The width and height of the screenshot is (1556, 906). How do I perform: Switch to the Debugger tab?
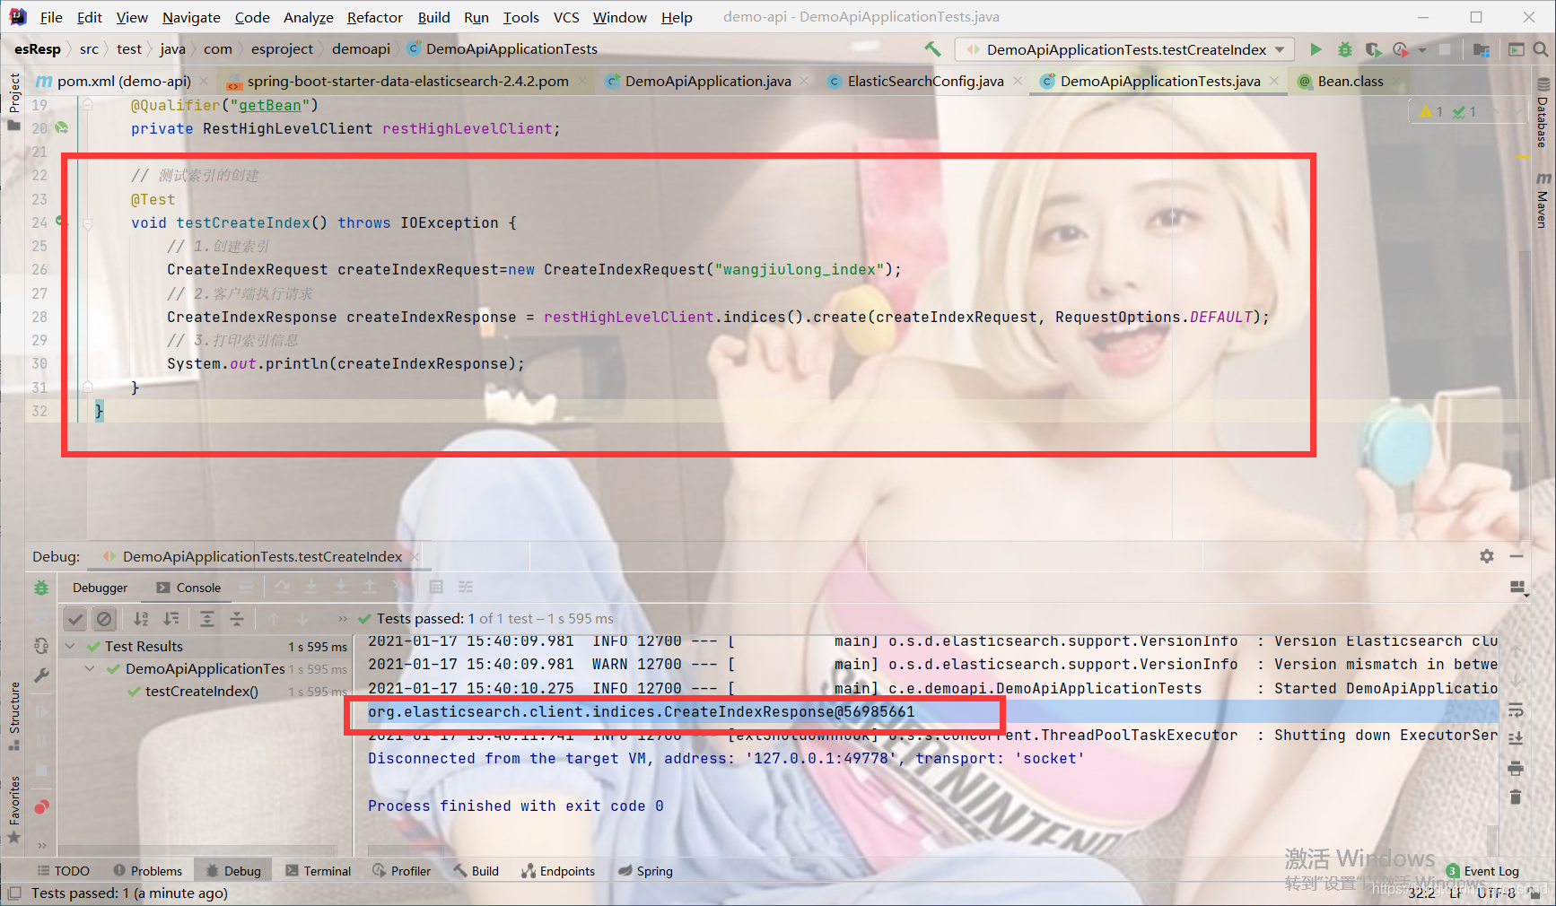(100, 588)
